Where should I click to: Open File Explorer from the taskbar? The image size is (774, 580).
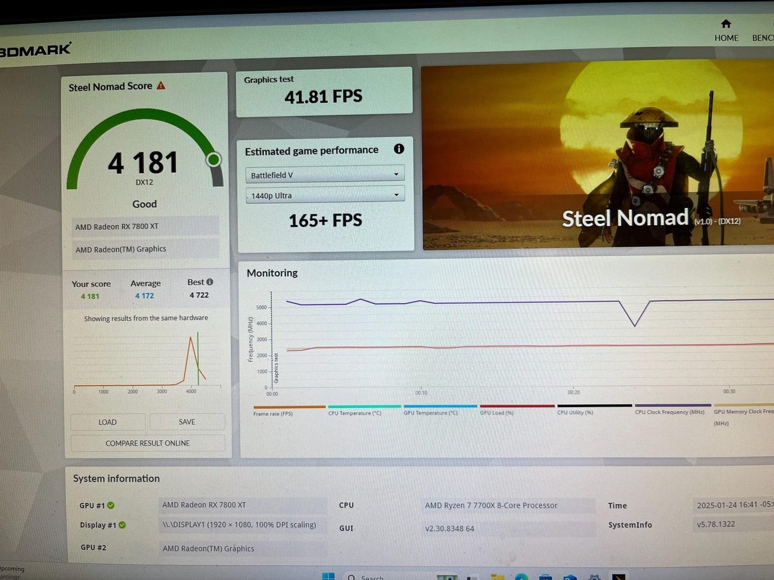tap(497, 577)
